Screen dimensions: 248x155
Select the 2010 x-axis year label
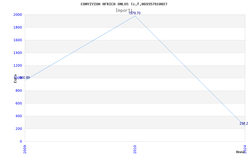135,149
